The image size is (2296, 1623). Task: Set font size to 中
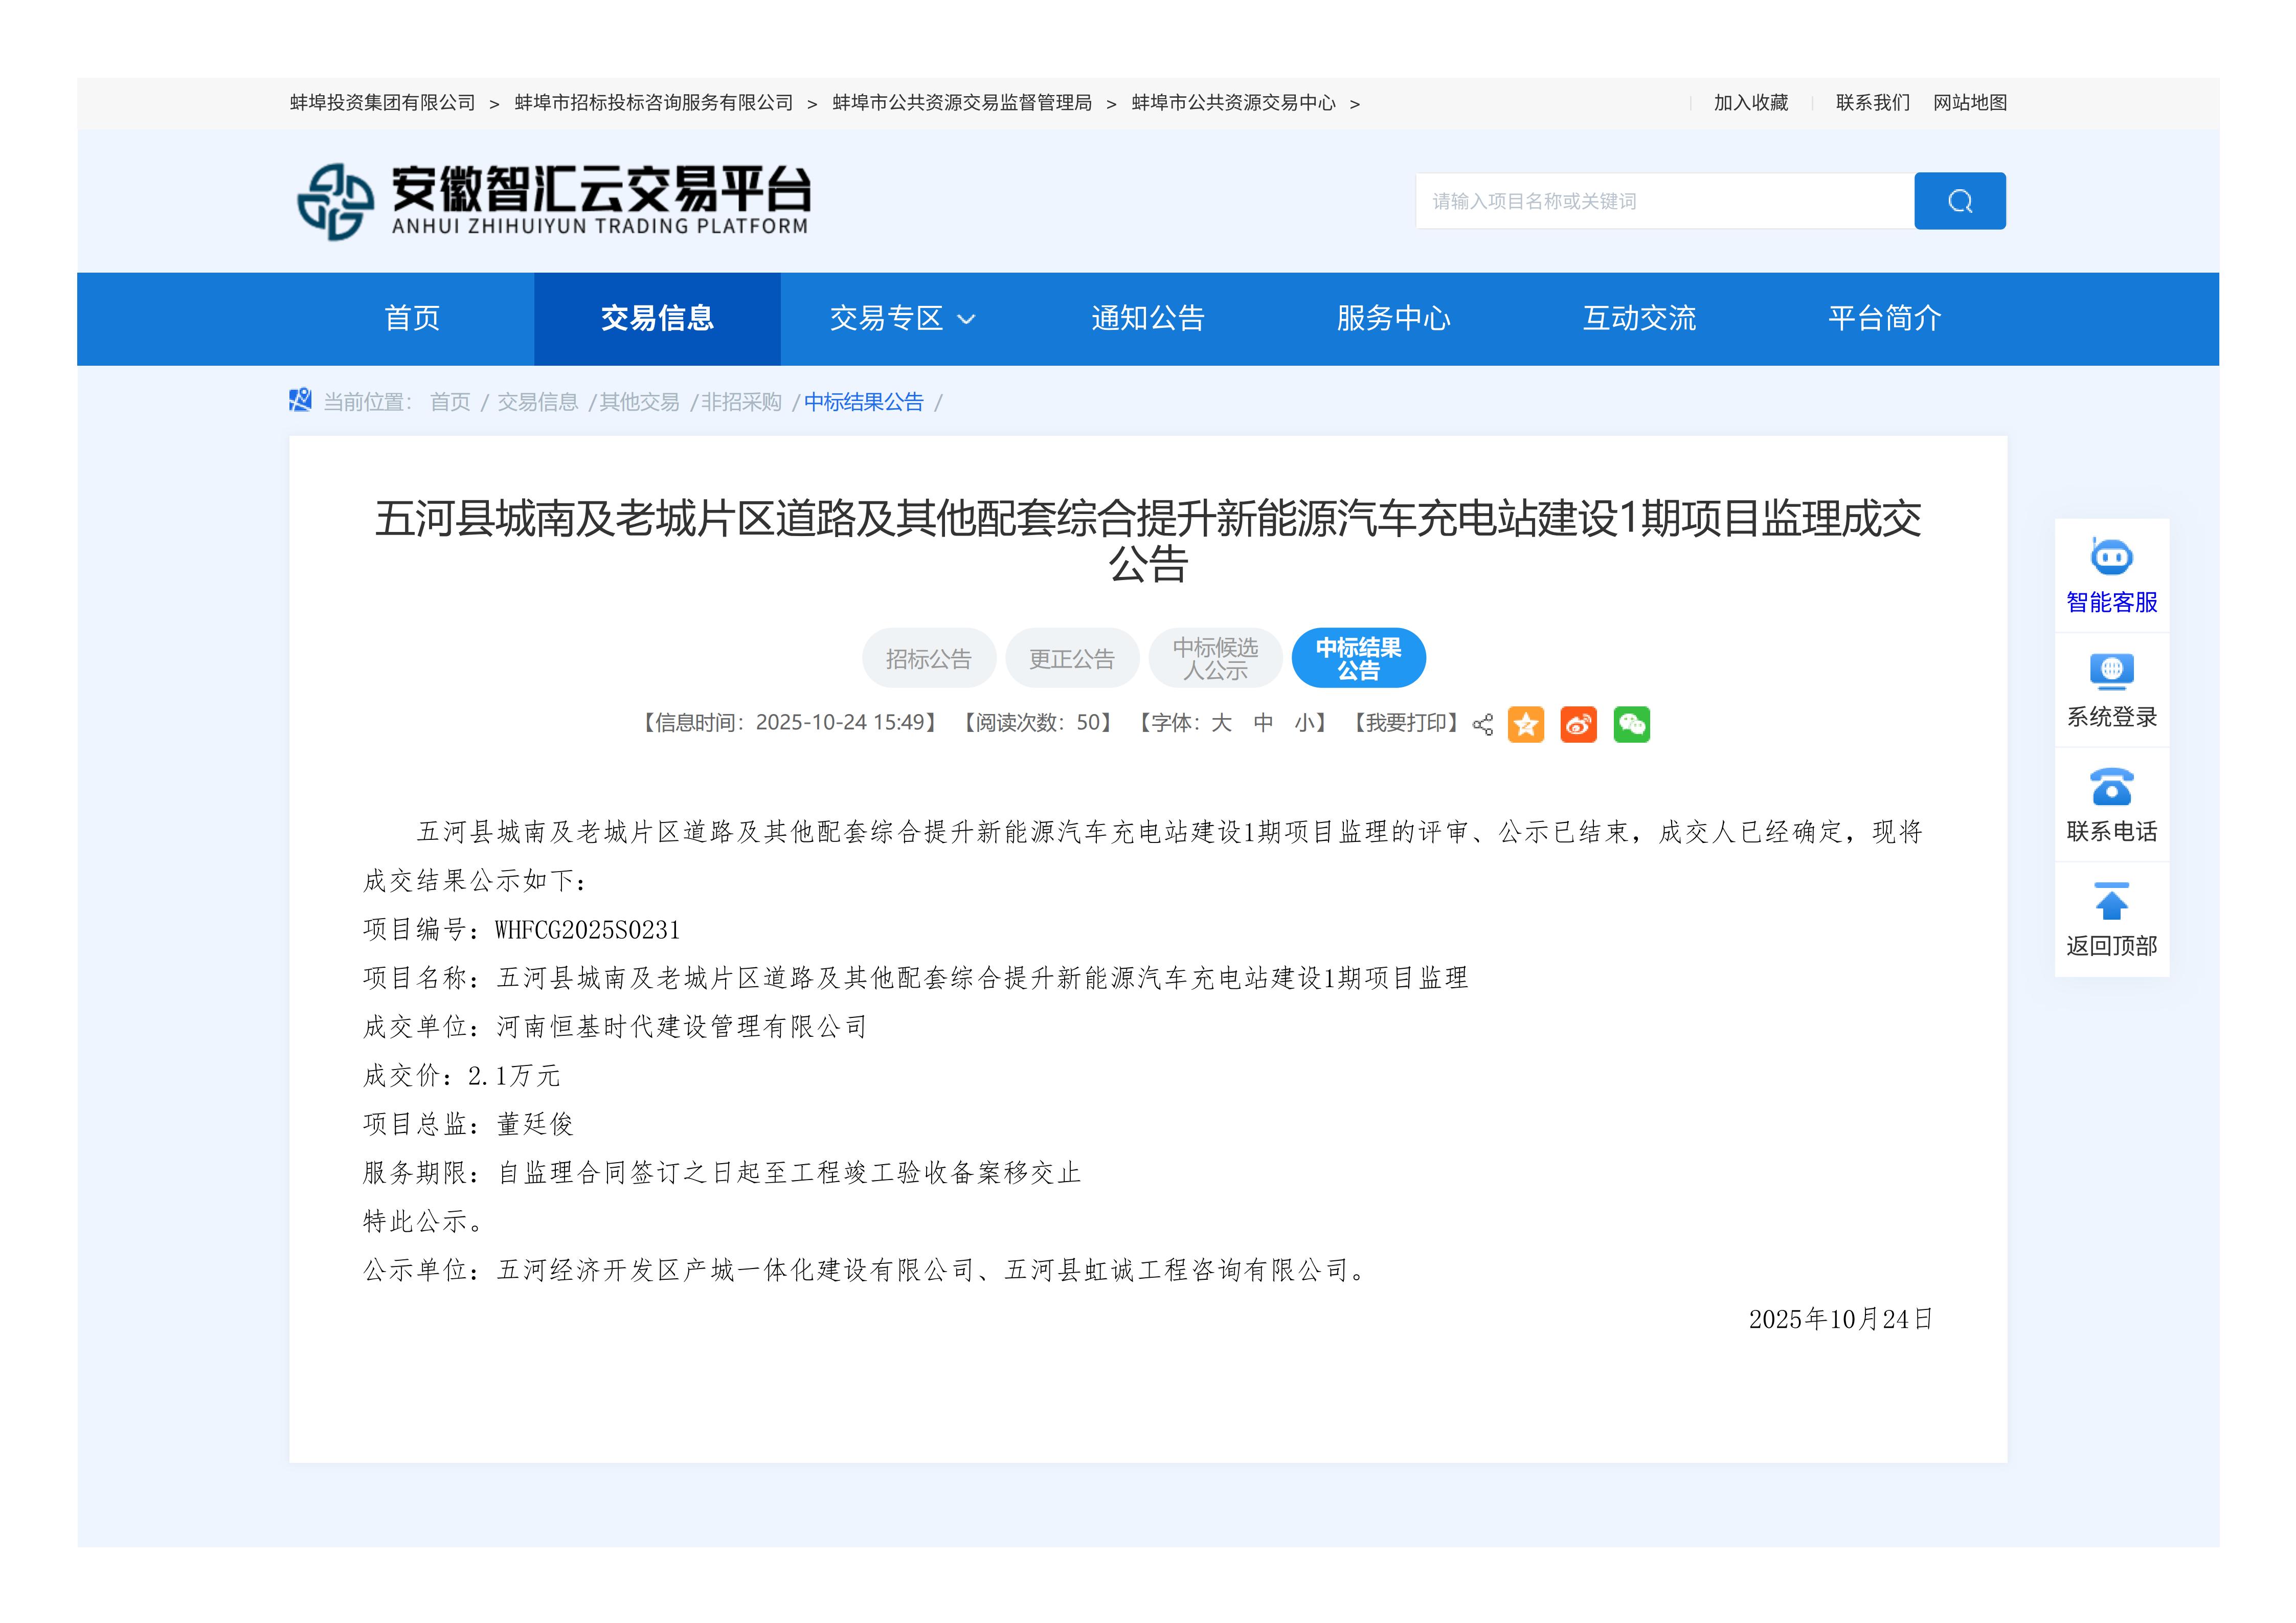(x=1263, y=723)
